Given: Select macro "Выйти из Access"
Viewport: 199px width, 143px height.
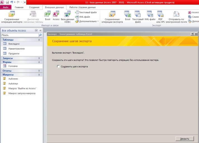Looking at the screenshot, I should pyautogui.click(x=22, y=88).
